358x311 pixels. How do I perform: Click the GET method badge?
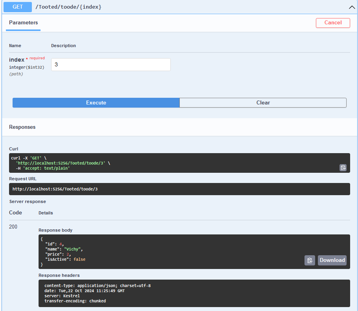18,7
